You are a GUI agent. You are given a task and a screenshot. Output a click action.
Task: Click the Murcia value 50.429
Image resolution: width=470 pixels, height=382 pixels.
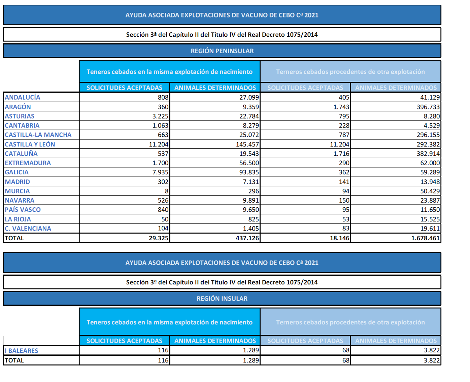(x=430, y=191)
